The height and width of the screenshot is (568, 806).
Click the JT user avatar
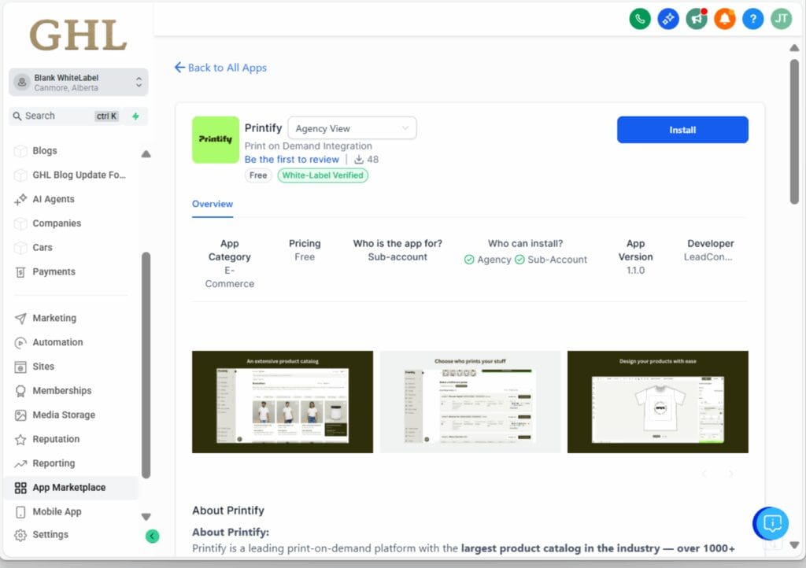(780, 18)
